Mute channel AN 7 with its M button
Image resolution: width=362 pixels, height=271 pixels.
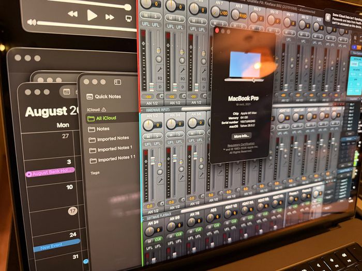point(216,23)
